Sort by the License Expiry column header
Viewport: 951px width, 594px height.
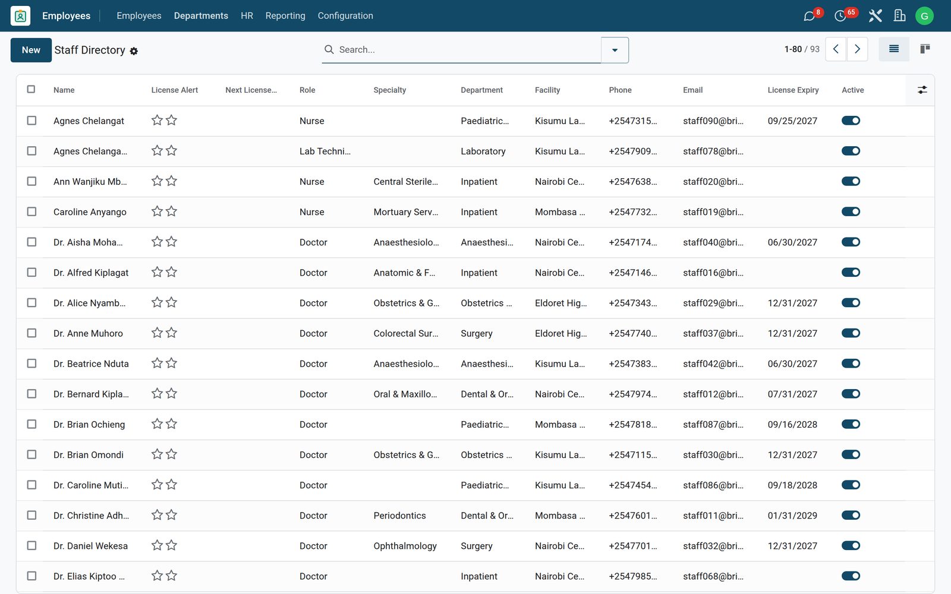(793, 90)
